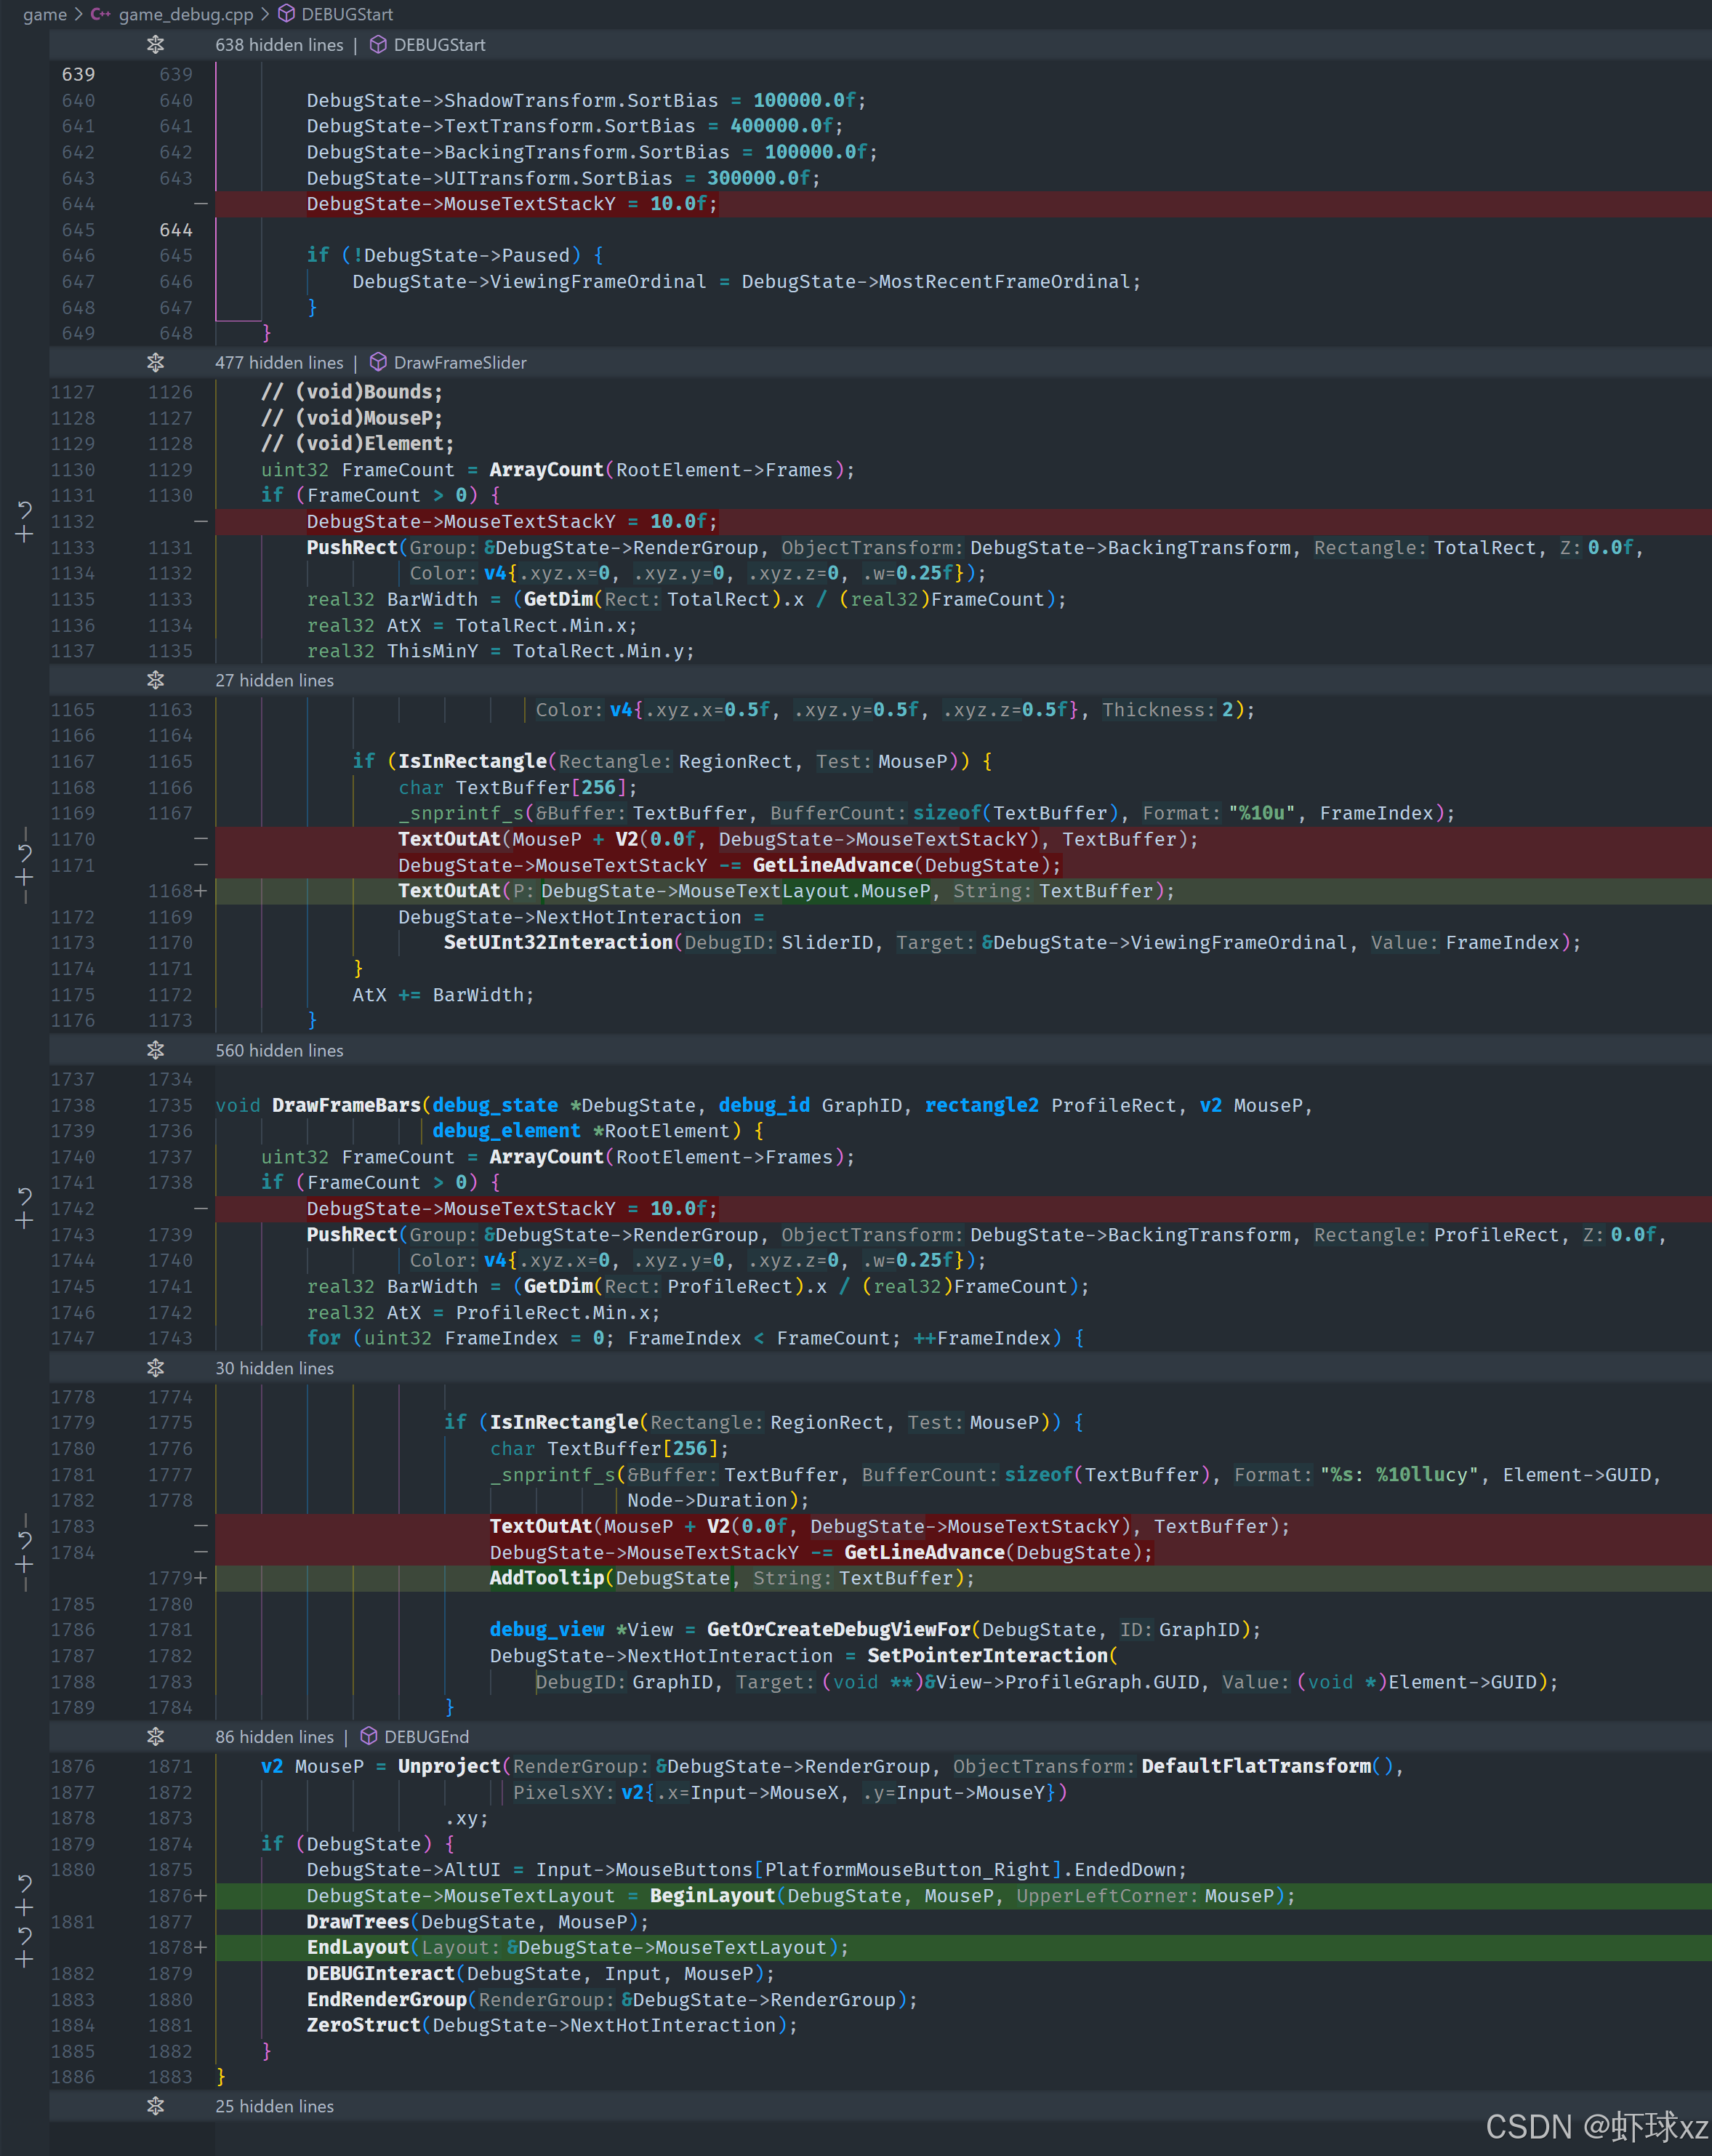
Task: Open the DEBUGStart symbol breadcrumb
Action: click(x=346, y=14)
